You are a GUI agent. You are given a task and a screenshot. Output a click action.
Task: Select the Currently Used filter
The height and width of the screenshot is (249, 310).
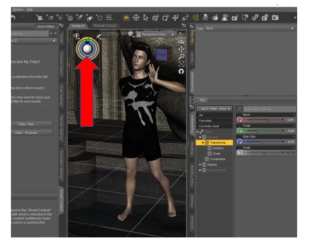[x=214, y=126]
